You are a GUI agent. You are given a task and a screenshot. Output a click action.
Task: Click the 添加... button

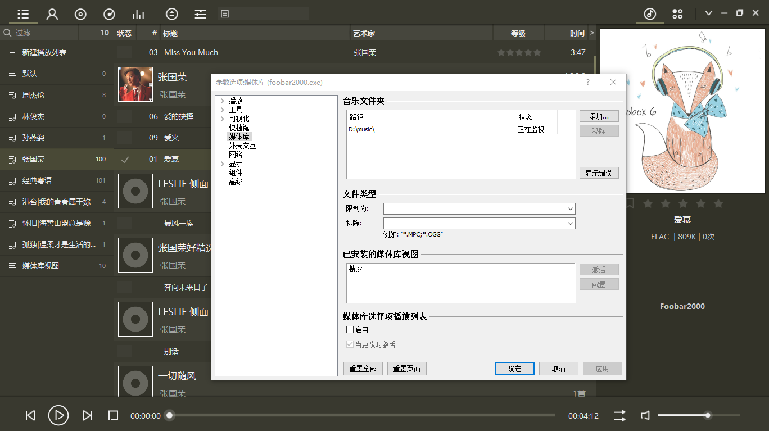click(599, 116)
